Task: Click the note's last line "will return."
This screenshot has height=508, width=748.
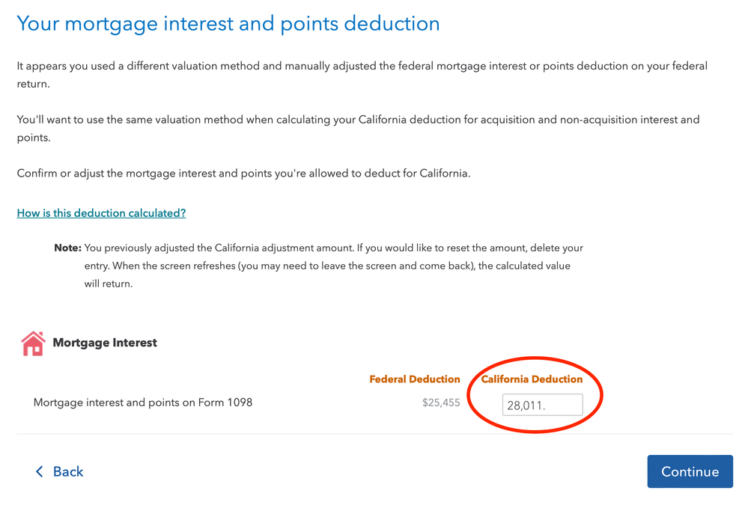Action: (109, 284)
